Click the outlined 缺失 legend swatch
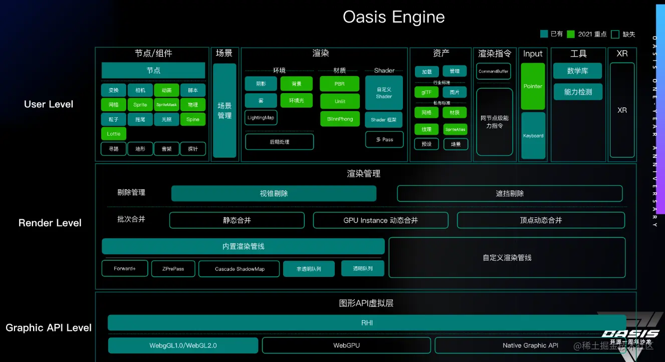This screenshot has height=362, width=665. tap(615, 34)
